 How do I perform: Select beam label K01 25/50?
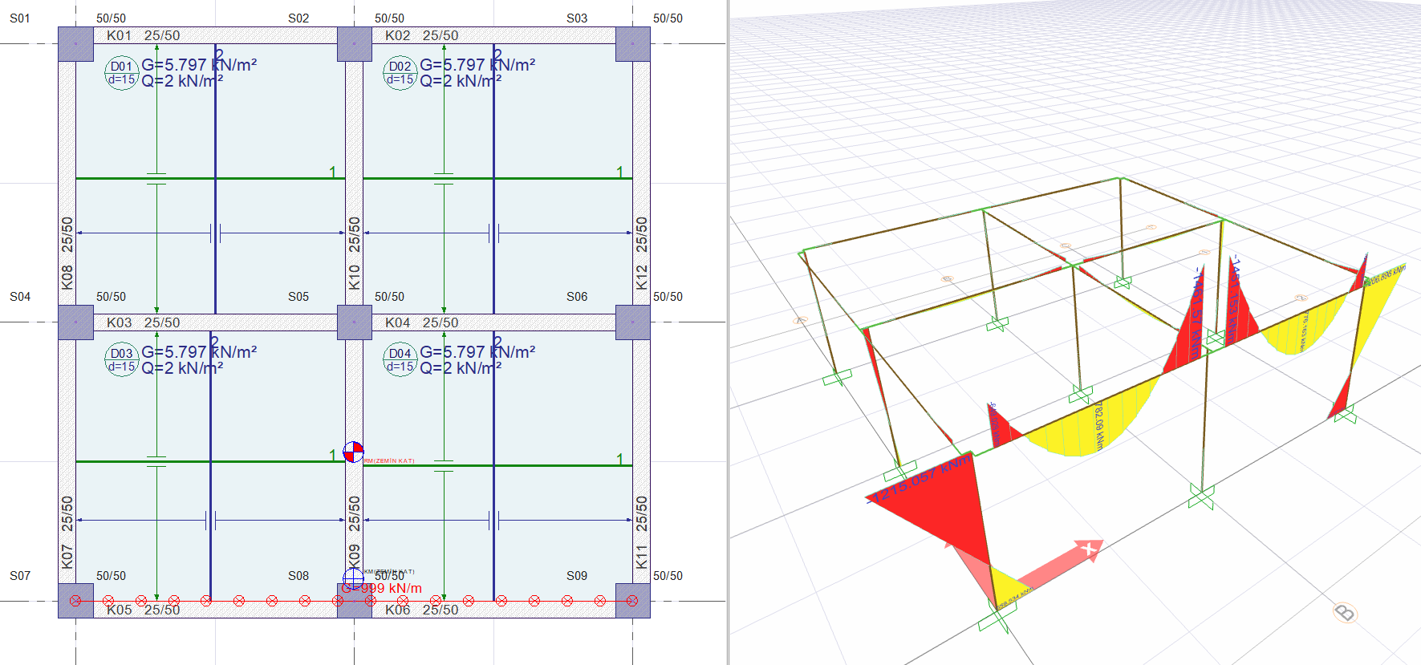click(x=144, y=35)
